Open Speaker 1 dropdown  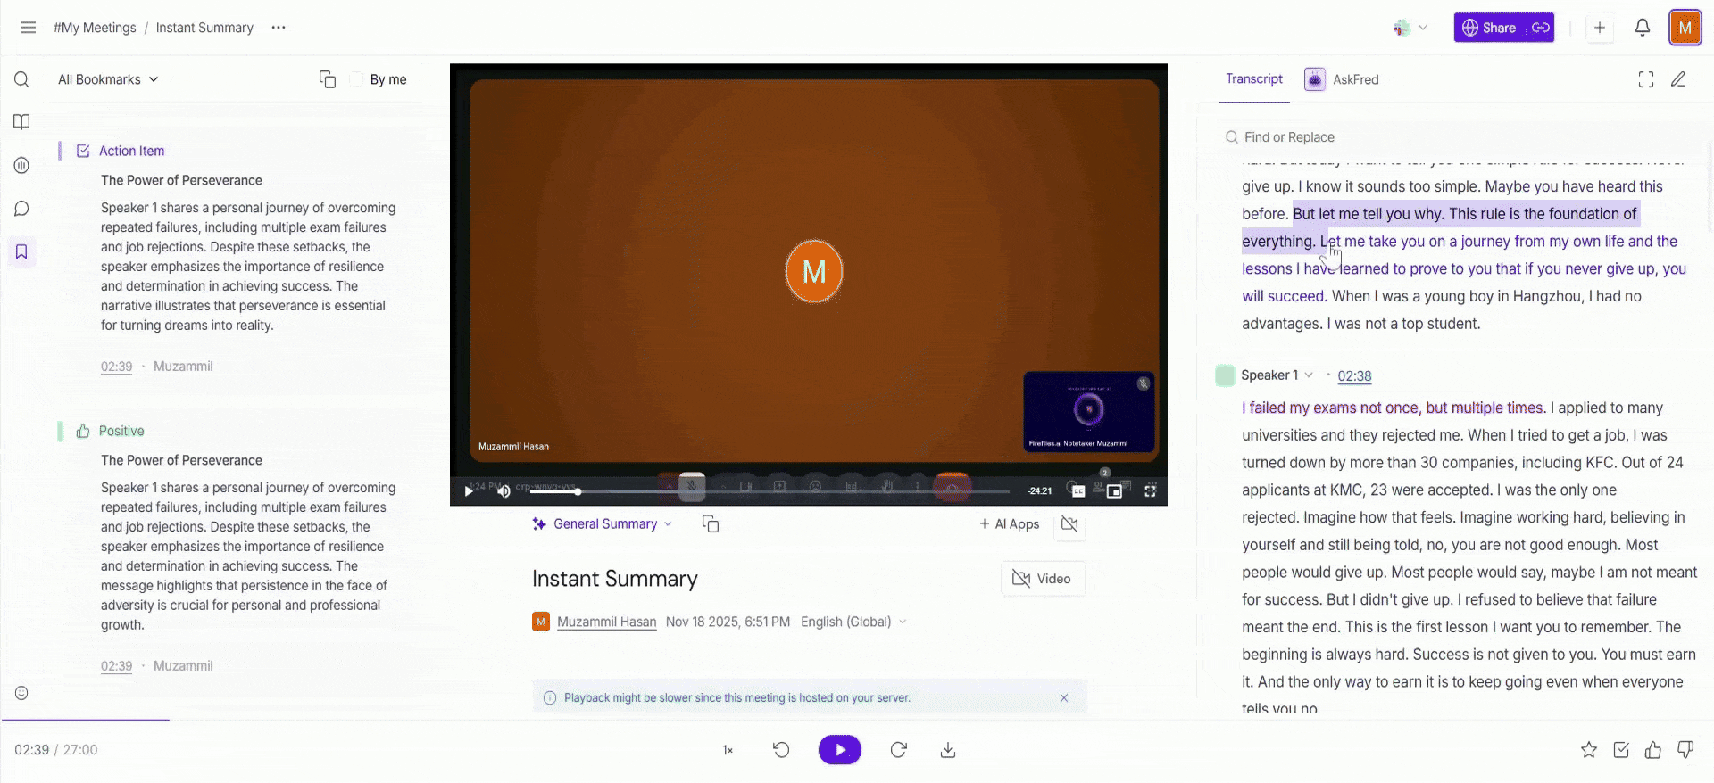[x=1277, y=375]
